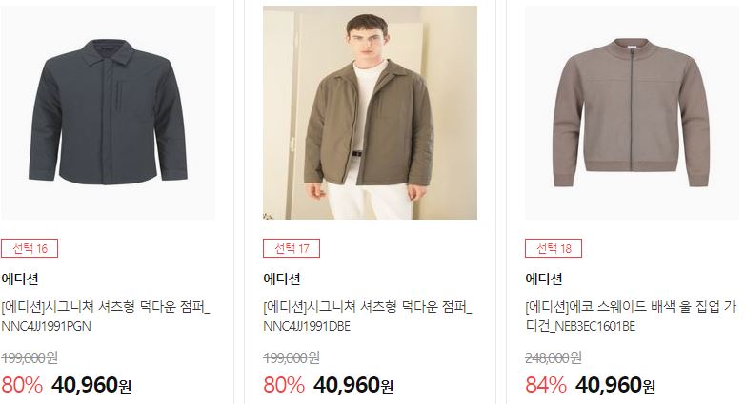
Task: Open the 에디션 brand link under 선택 18
Action: point(544,279)
